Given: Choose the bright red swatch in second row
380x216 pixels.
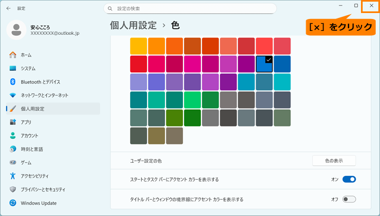Looking at the screenshot, I should pos(138,64).
